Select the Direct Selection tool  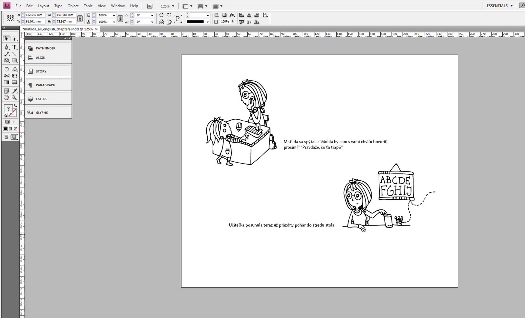[14, 39]
